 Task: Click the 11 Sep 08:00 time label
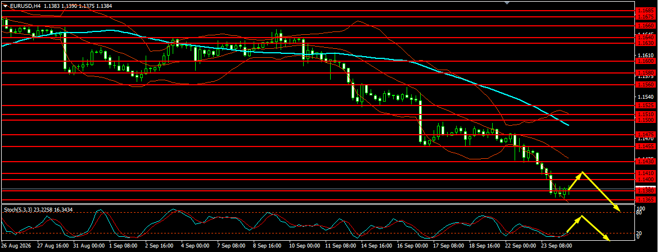point(341,246)
